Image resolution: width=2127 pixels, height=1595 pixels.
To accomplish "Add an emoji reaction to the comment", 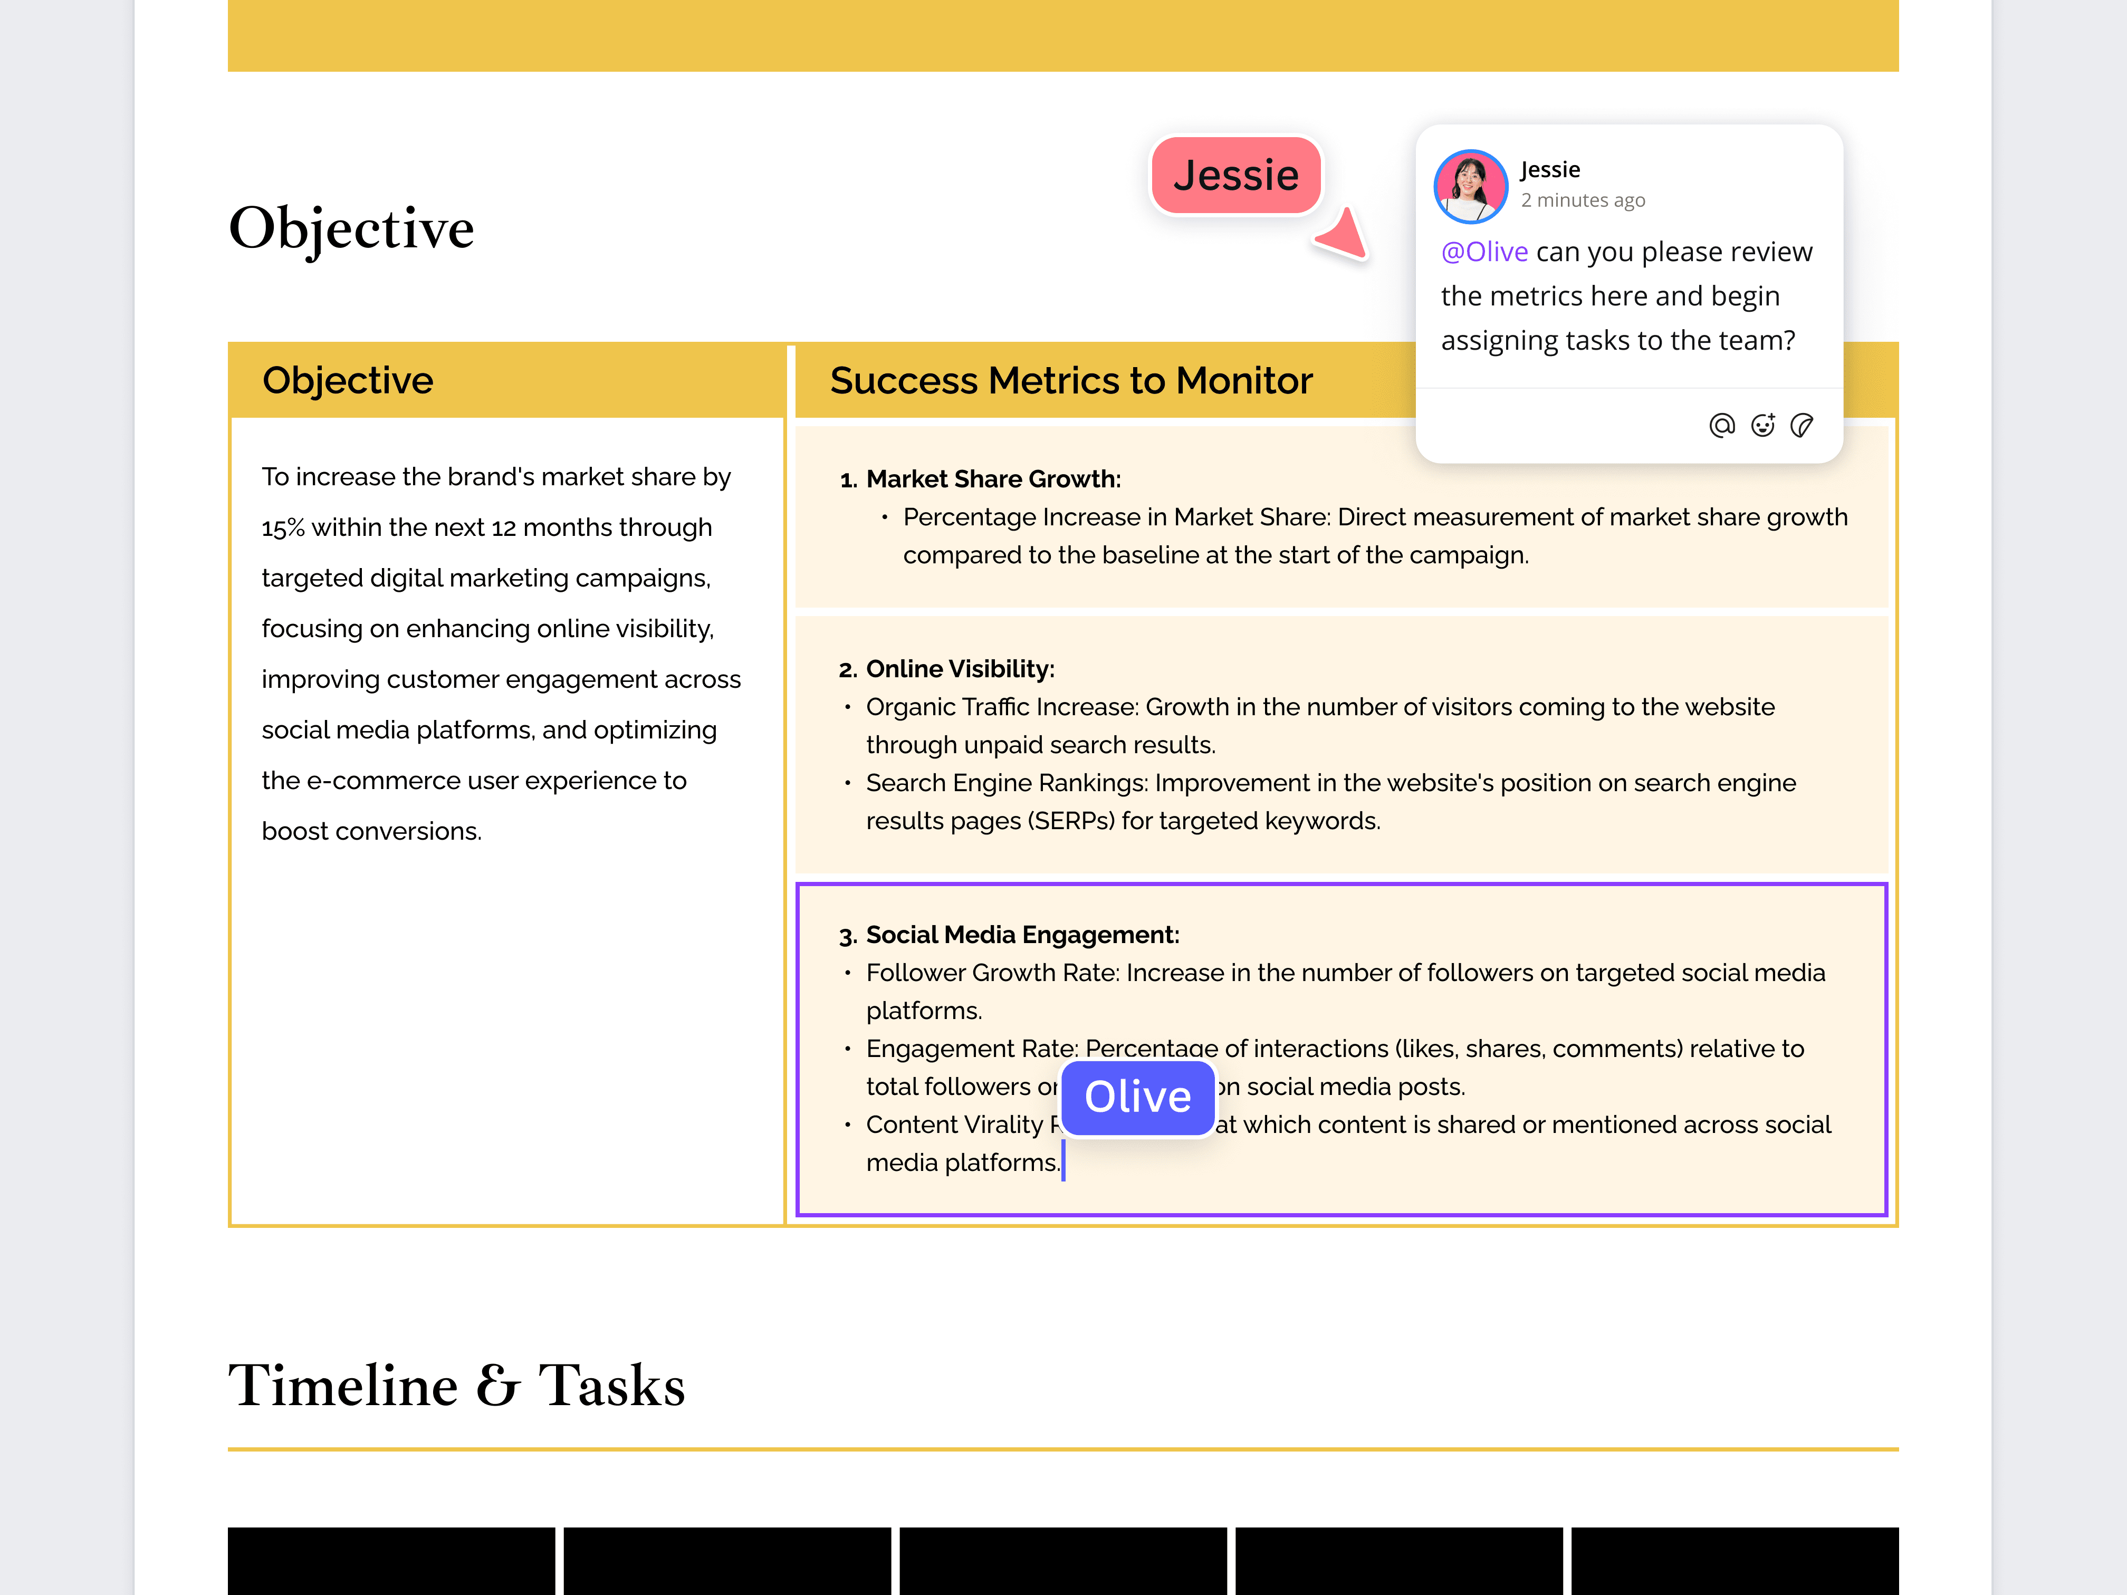I will tap(1762, 426).
